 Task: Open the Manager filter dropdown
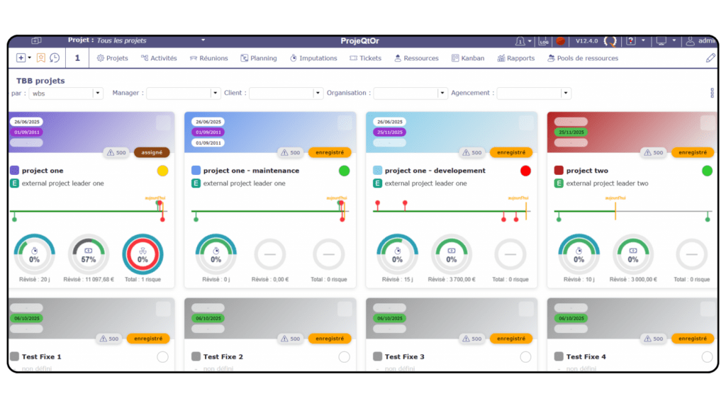pyautogui.click(x=216, y=93)
